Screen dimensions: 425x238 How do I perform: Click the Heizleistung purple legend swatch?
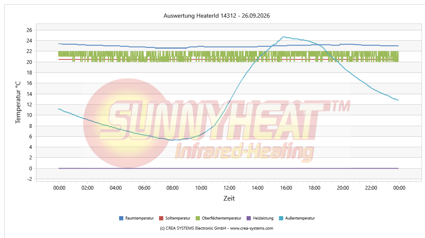coord(249,218)
